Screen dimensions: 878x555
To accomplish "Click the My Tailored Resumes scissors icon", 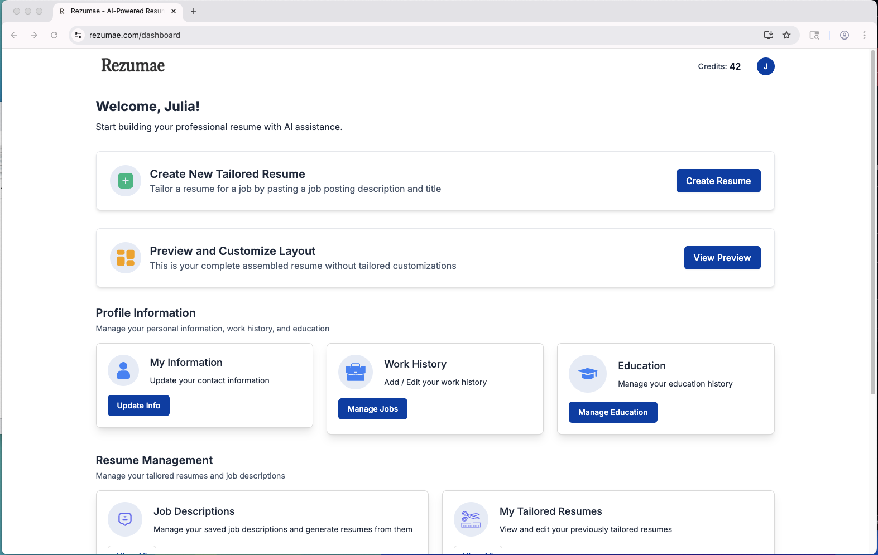I will (x=471, y=519).
